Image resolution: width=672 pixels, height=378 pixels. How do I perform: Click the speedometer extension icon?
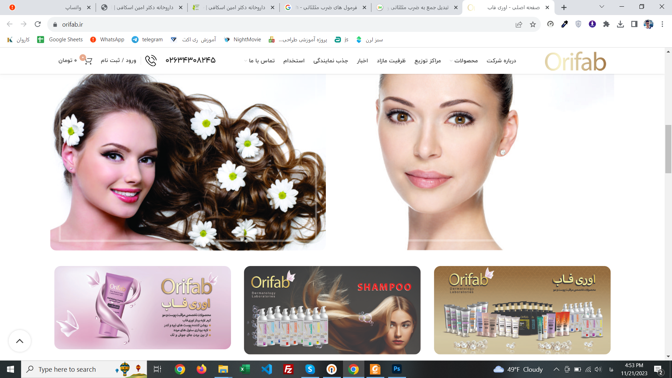[550, 24]
